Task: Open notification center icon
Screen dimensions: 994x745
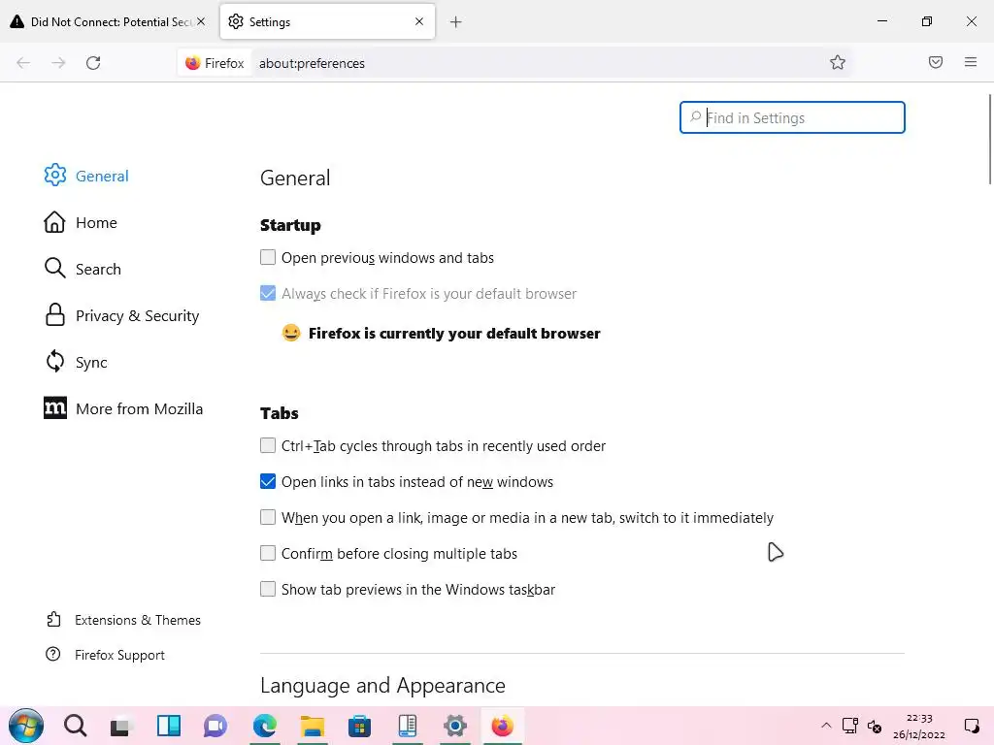Action: (971, 726)
